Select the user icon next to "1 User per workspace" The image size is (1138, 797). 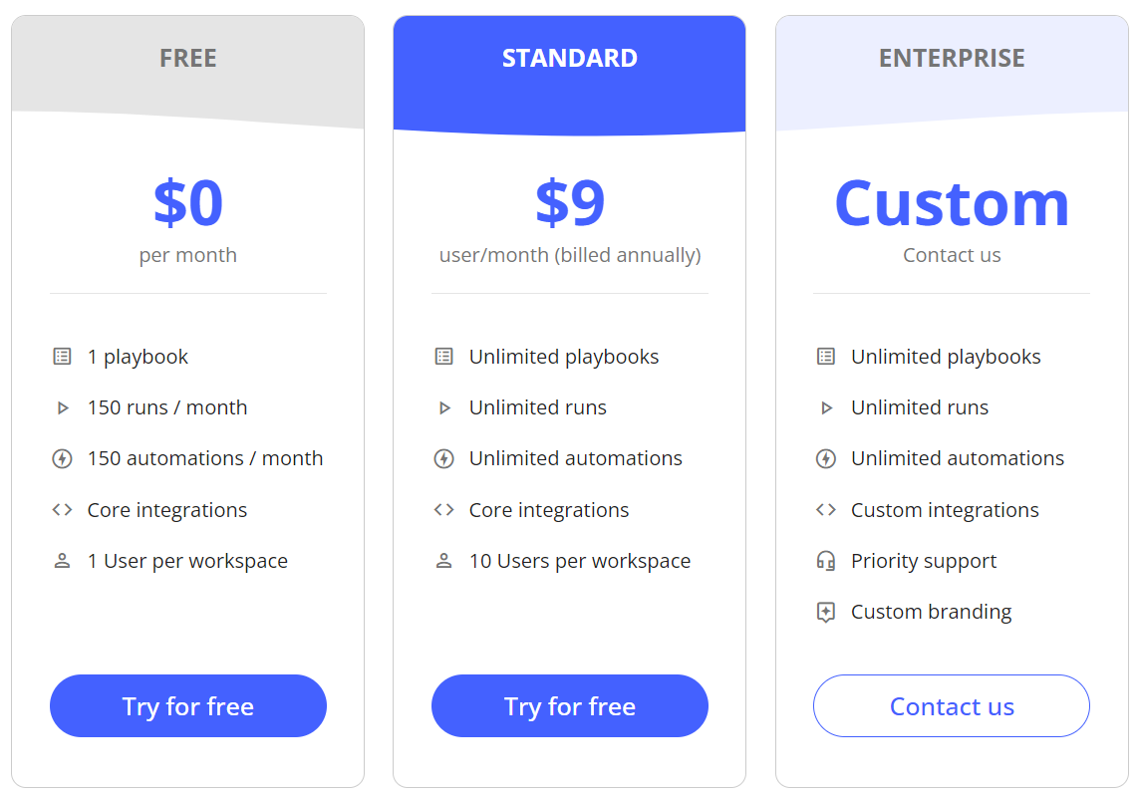click(x=61, y=560)
